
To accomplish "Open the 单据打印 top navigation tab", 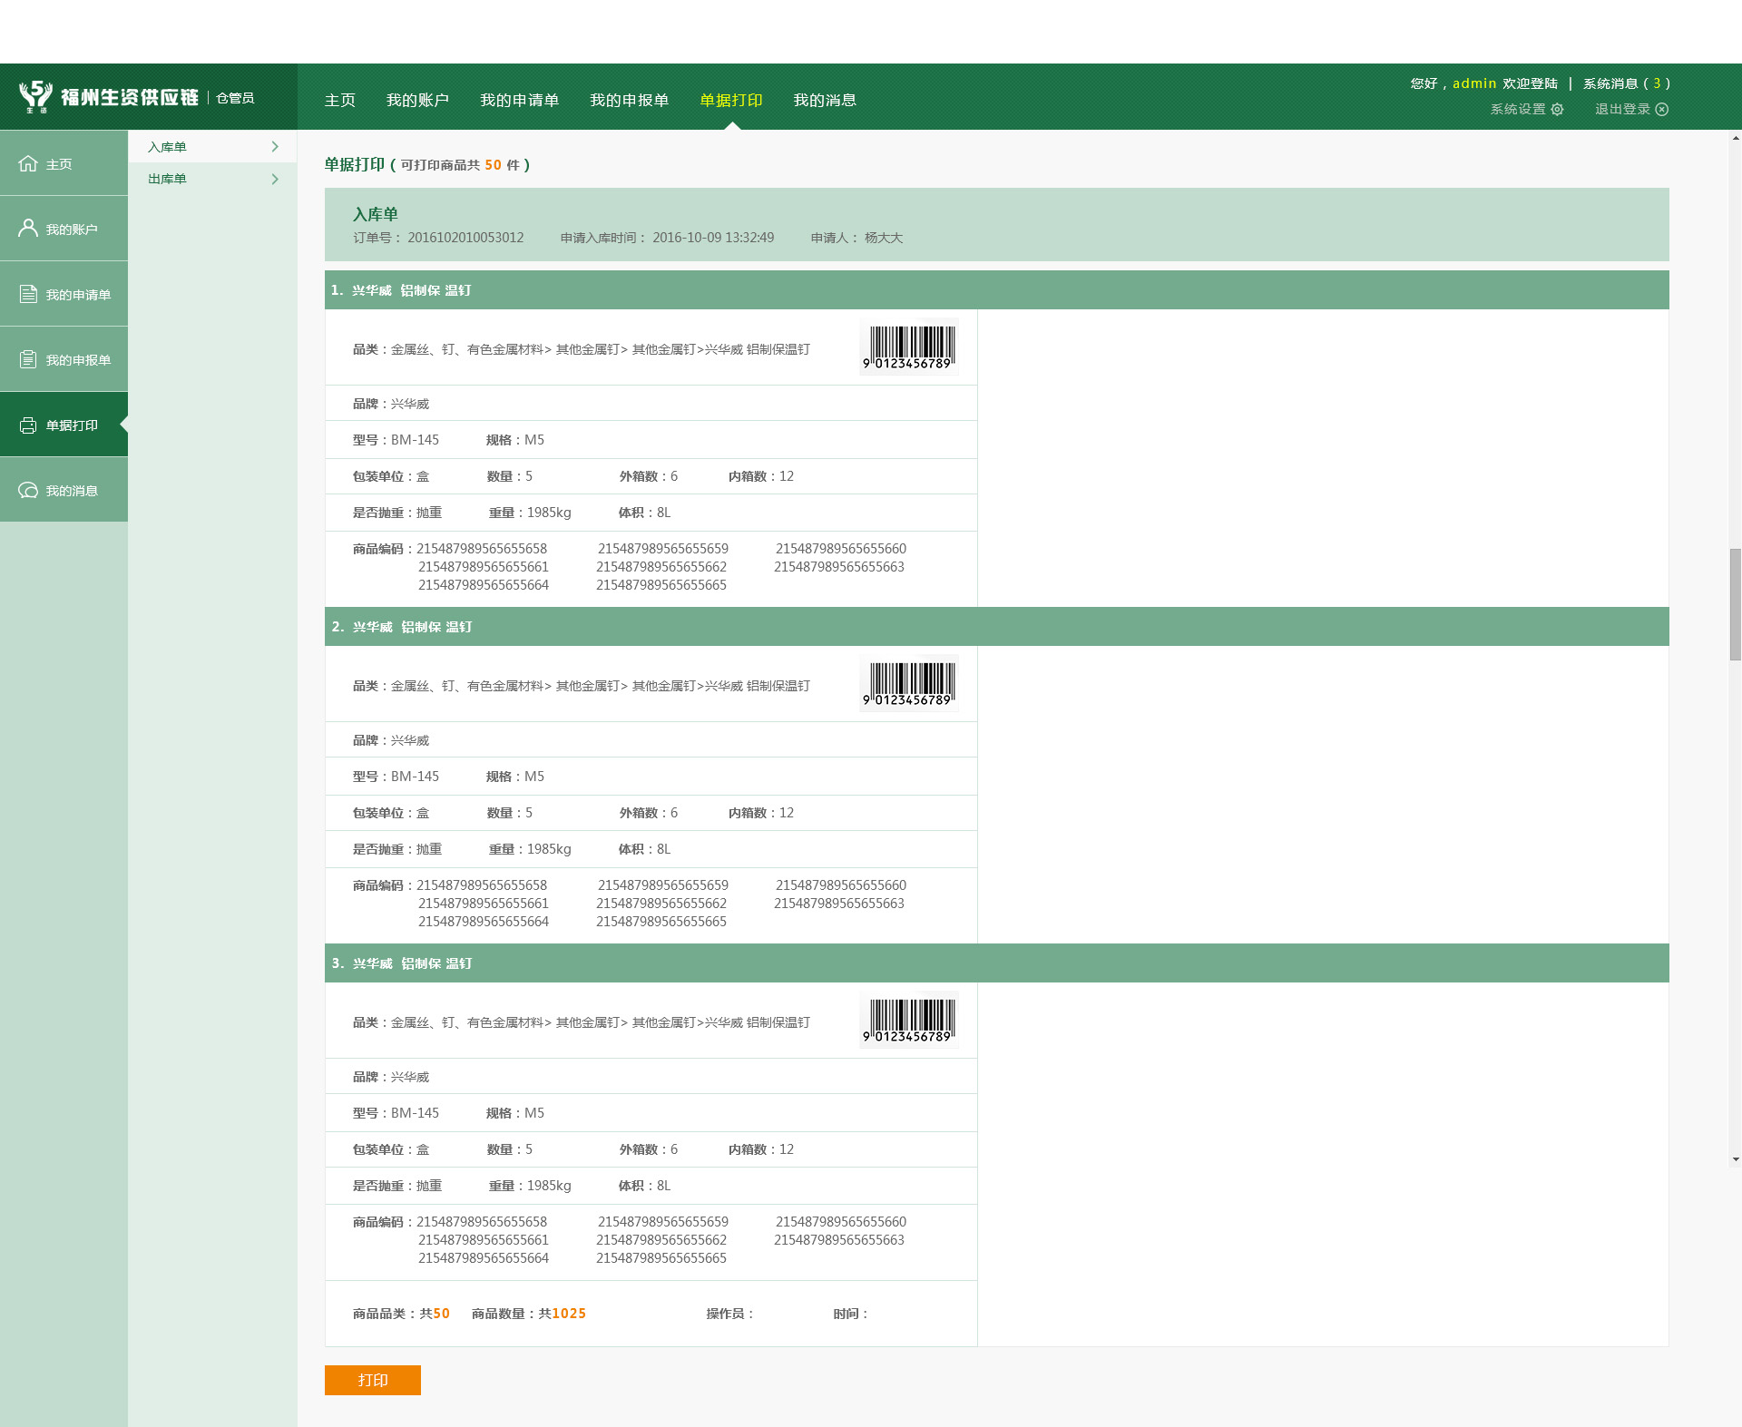I will (x=731, y=100).
